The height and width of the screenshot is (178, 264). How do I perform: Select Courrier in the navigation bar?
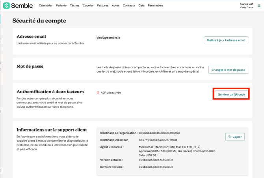(88, 6)
